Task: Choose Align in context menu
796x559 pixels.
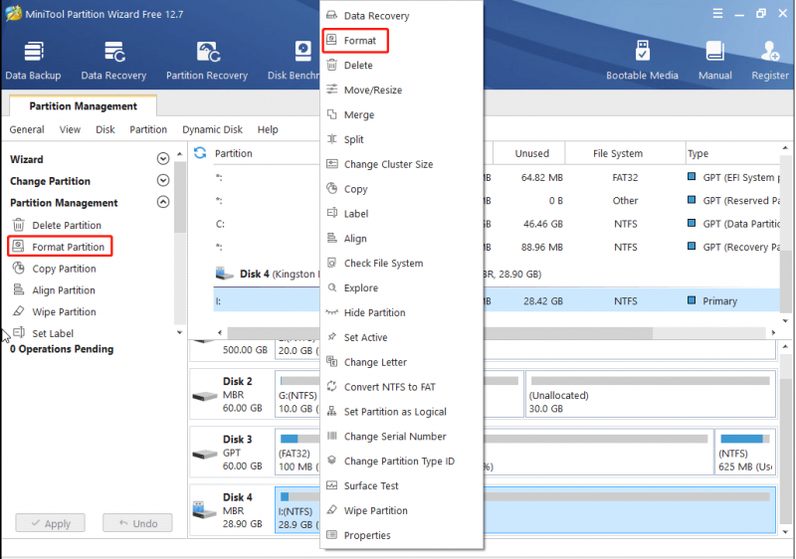Action: click(x=401, y=239)
